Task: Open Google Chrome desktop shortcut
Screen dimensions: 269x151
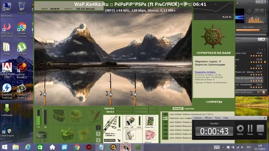Action: (22, 30)
